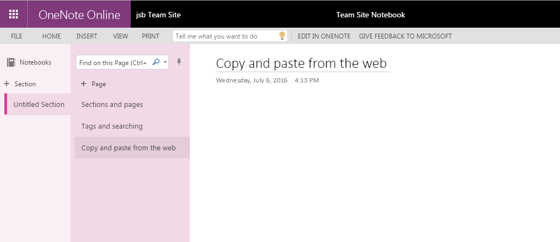
Task: Add a new Page
Action: point(99,84)
